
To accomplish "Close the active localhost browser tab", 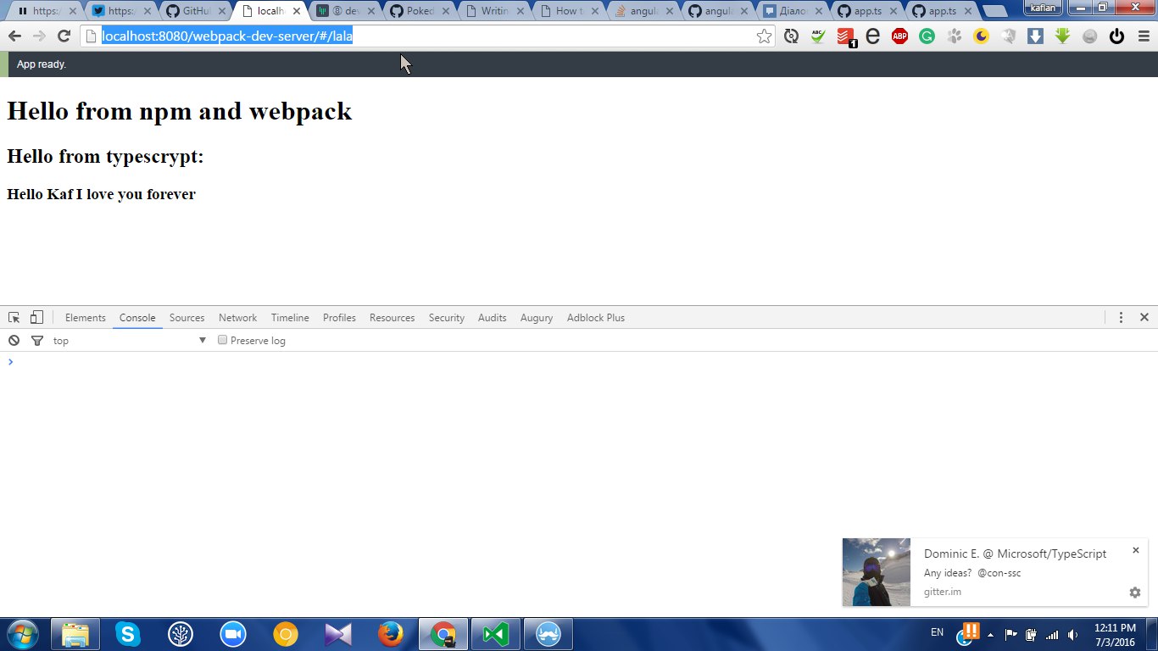I will [x=296, y=11].
